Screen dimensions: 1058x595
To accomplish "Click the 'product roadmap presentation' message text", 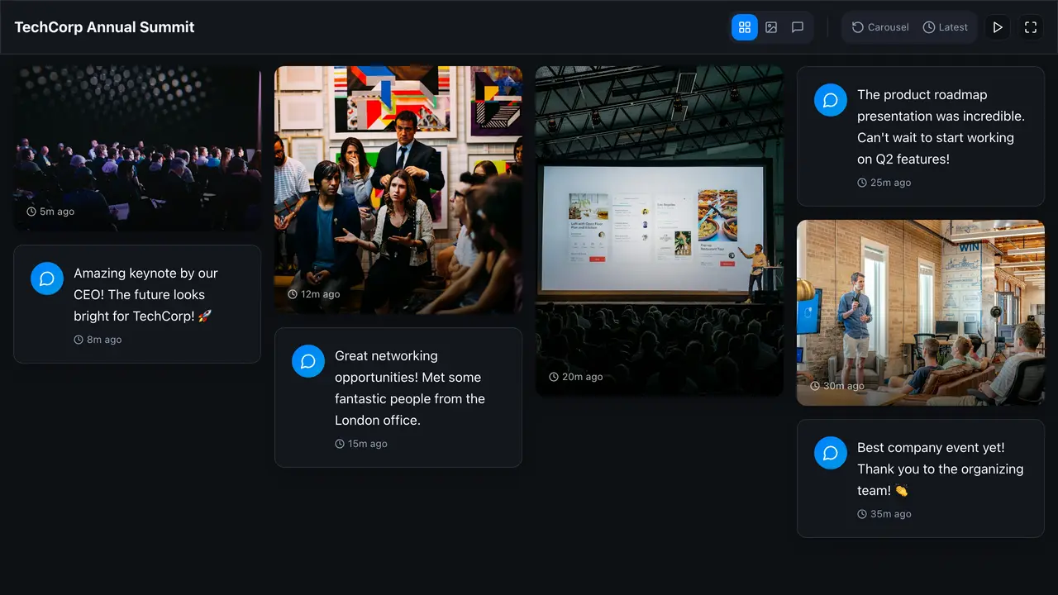I will point(941,126).
